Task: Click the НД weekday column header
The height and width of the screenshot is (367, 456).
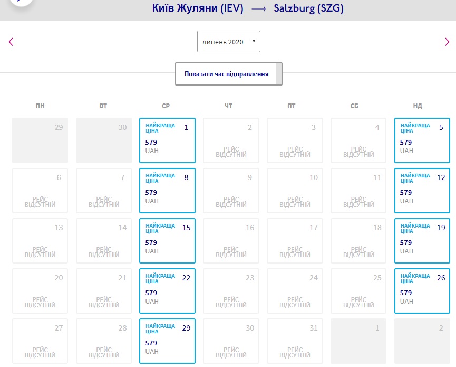Action: pyautogui.click(x=418, y=106)
